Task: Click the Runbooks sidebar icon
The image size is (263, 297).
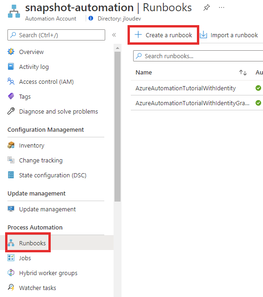Action: click(11, 243)
